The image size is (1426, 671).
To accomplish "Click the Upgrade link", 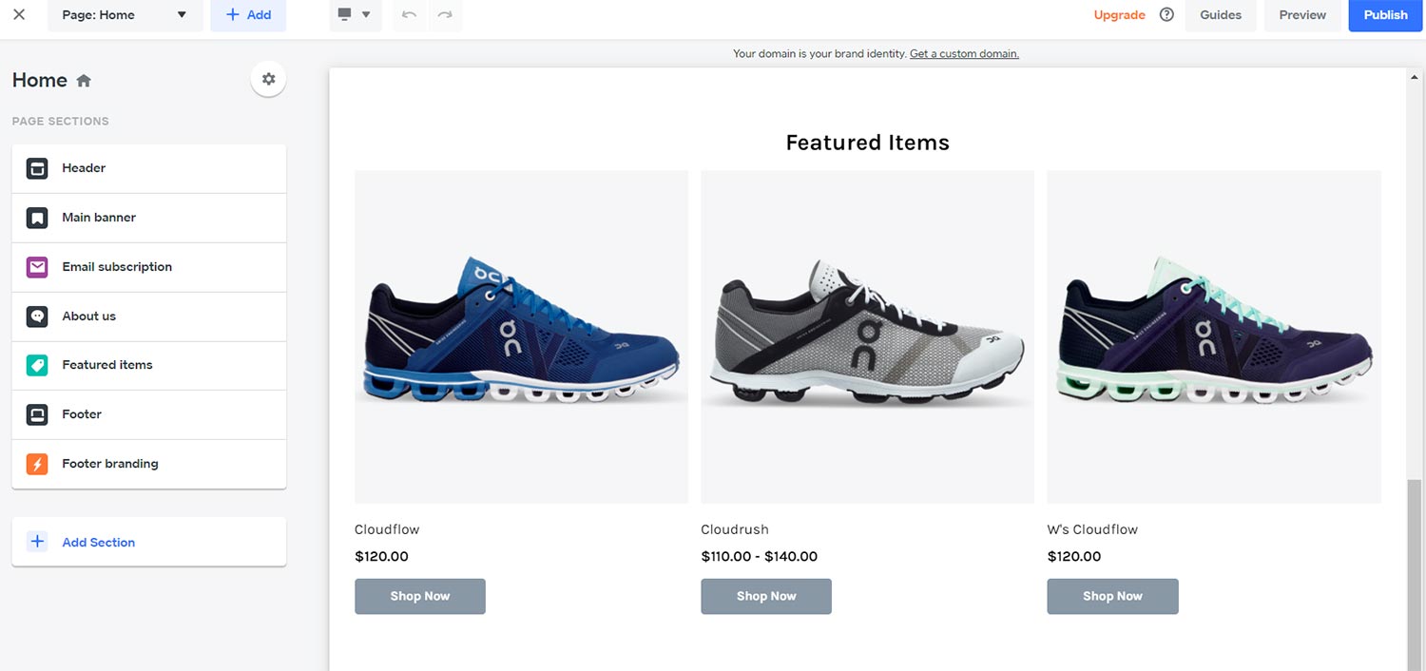I will pos(1120,15).
